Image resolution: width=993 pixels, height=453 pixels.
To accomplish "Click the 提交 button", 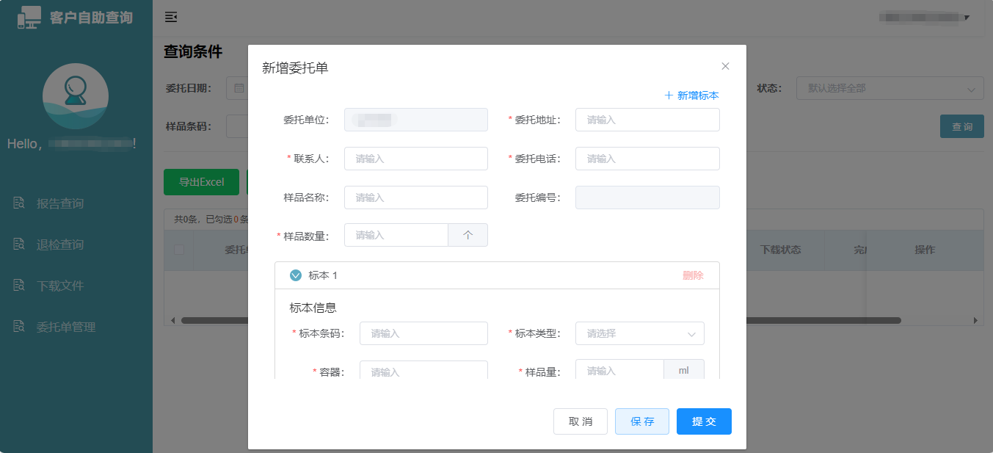I will (704, 421).
